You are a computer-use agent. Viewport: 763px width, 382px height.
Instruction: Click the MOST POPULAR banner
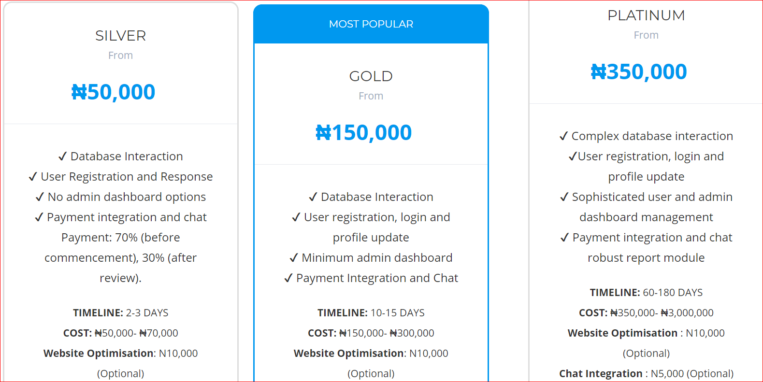(x=371, y=24)
